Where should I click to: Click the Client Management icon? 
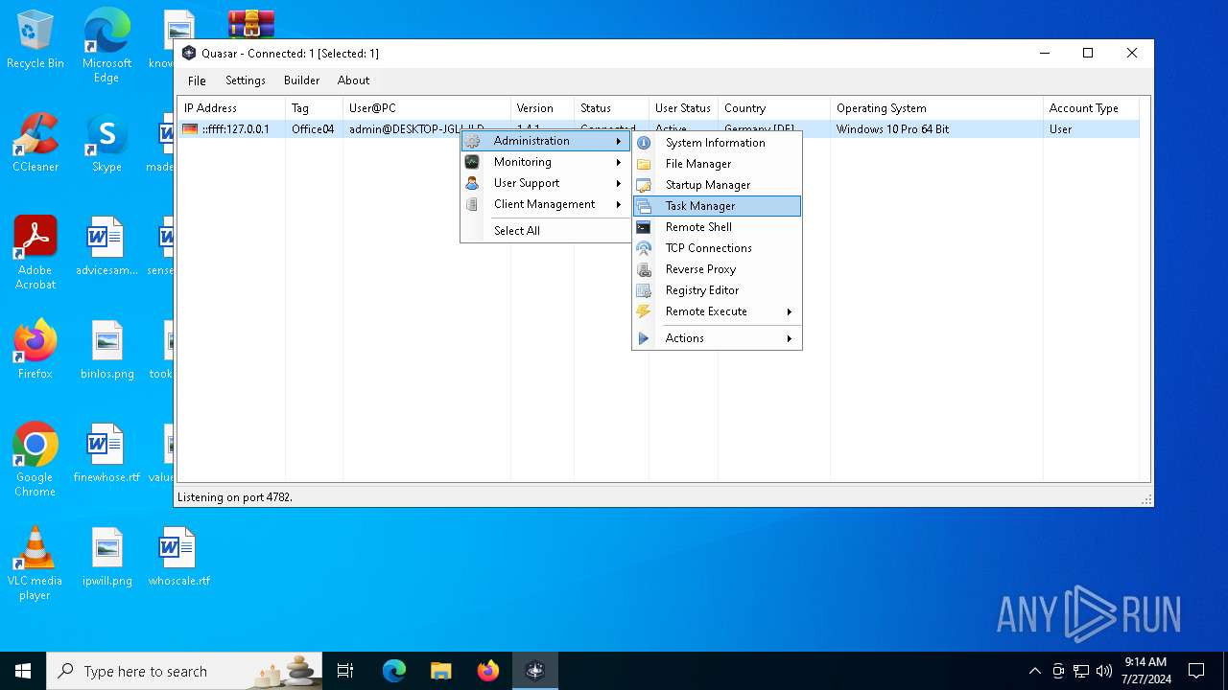472,204
